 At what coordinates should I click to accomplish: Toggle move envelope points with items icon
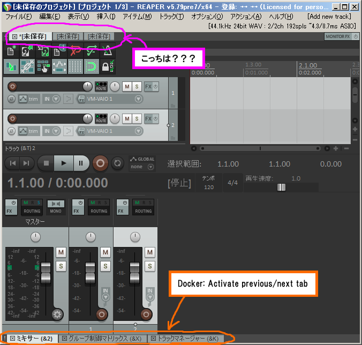click(59, 66)
